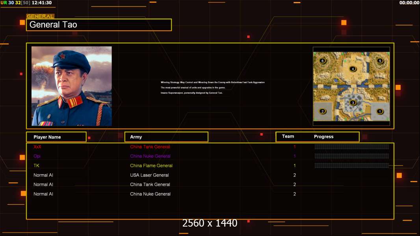Click team number 1 in the TK row

tap(295, 166)
